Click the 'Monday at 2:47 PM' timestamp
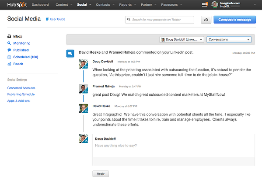 pyautogui.click(x=130, y=87)
